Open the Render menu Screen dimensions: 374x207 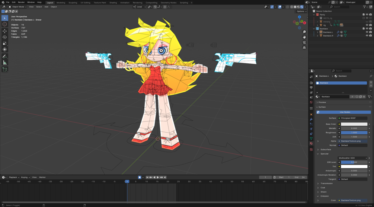(x=21, y=2)
